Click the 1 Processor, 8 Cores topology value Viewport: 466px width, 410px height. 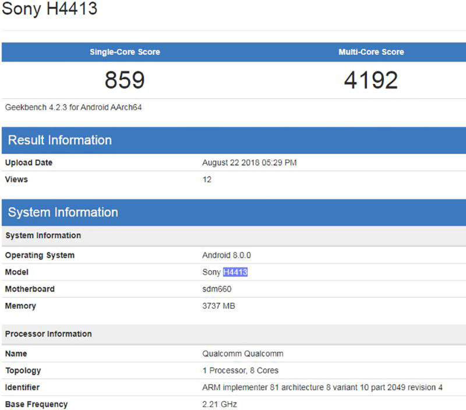[240, 370]
